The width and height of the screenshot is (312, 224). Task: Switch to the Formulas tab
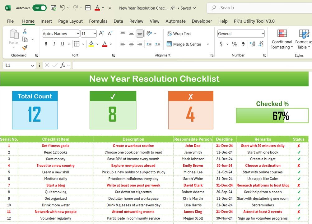coord(98,21)
